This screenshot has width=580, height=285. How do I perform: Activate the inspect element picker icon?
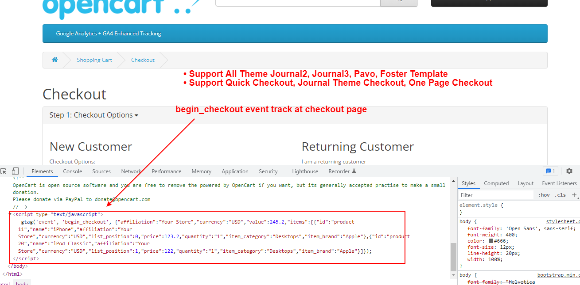point(4,171)
